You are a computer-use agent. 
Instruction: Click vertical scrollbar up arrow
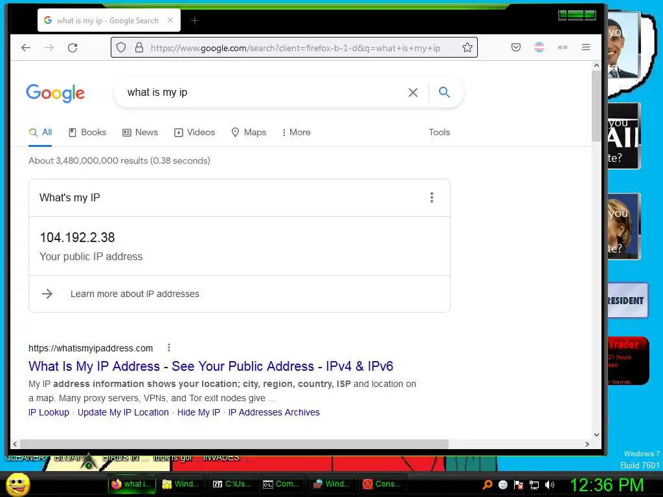click(x=596, y=65)
